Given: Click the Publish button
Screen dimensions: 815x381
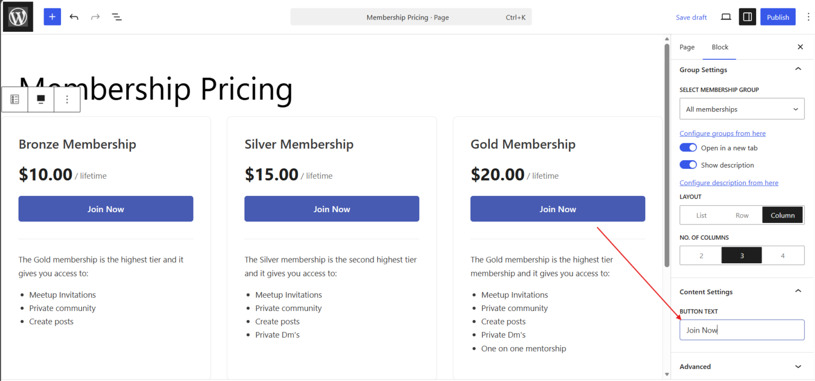Looking at the screenshot, I should point(777,17).
